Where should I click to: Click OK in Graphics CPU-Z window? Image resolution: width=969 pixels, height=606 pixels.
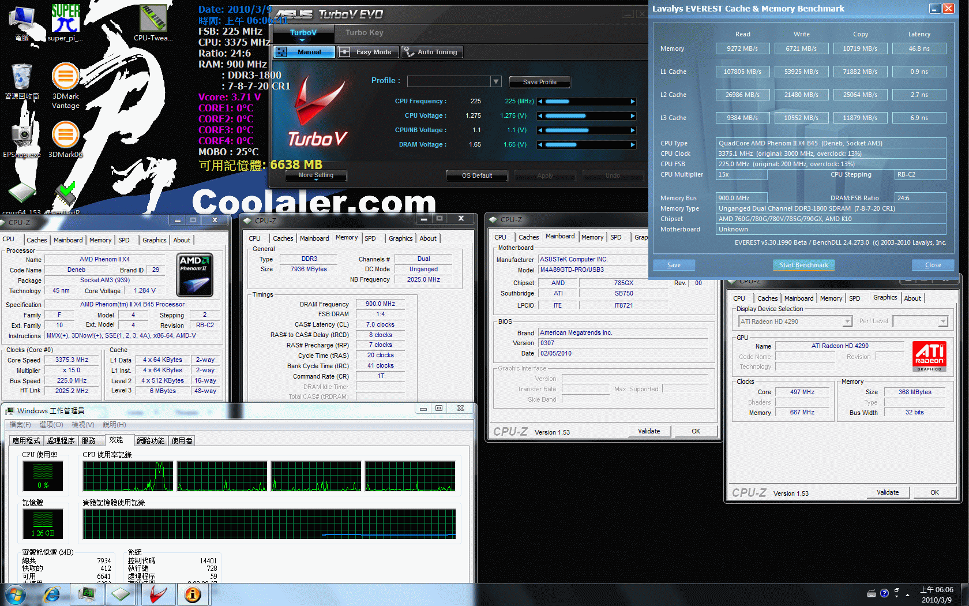pos(934,492)
